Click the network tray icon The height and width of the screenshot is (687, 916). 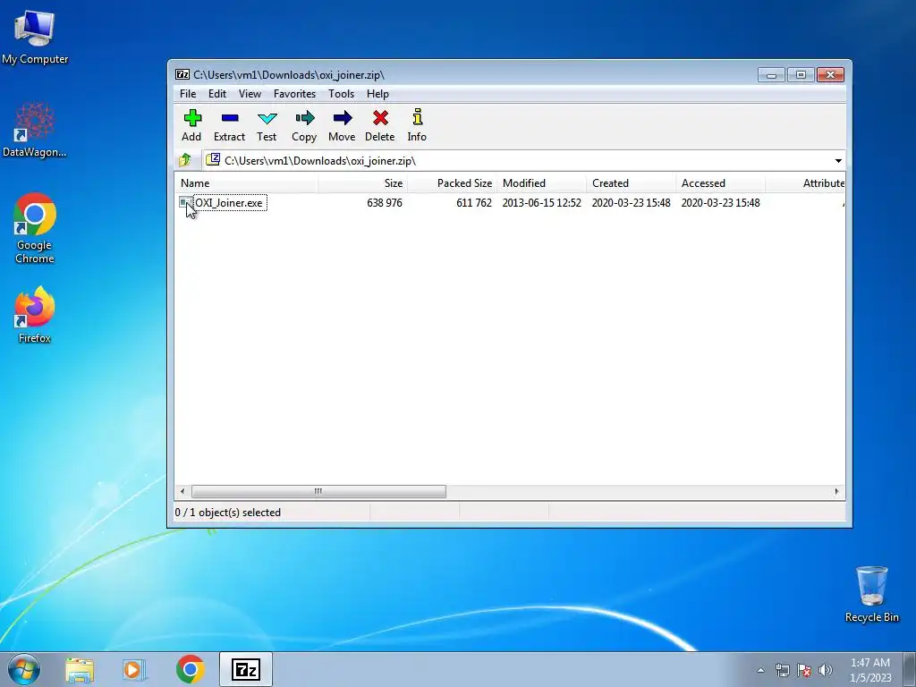point(782,670)
